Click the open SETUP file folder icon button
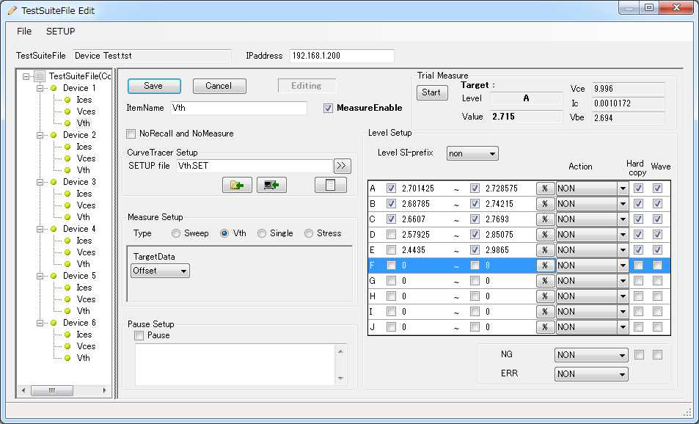Screen dimensions: 699x424 click(x=237, y=185)
